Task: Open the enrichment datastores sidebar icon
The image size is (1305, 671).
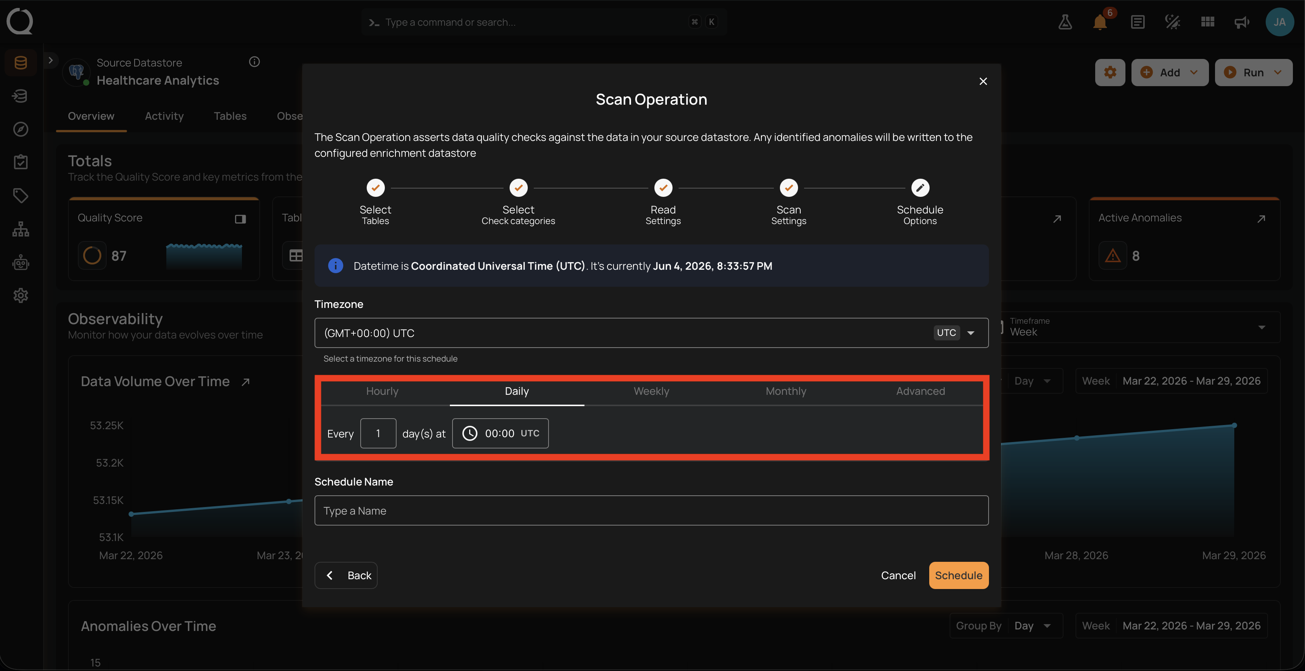Action: [20, 96]
